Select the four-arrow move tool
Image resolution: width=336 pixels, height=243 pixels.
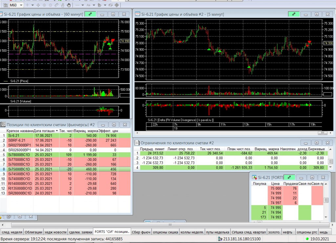coord(38,5)
